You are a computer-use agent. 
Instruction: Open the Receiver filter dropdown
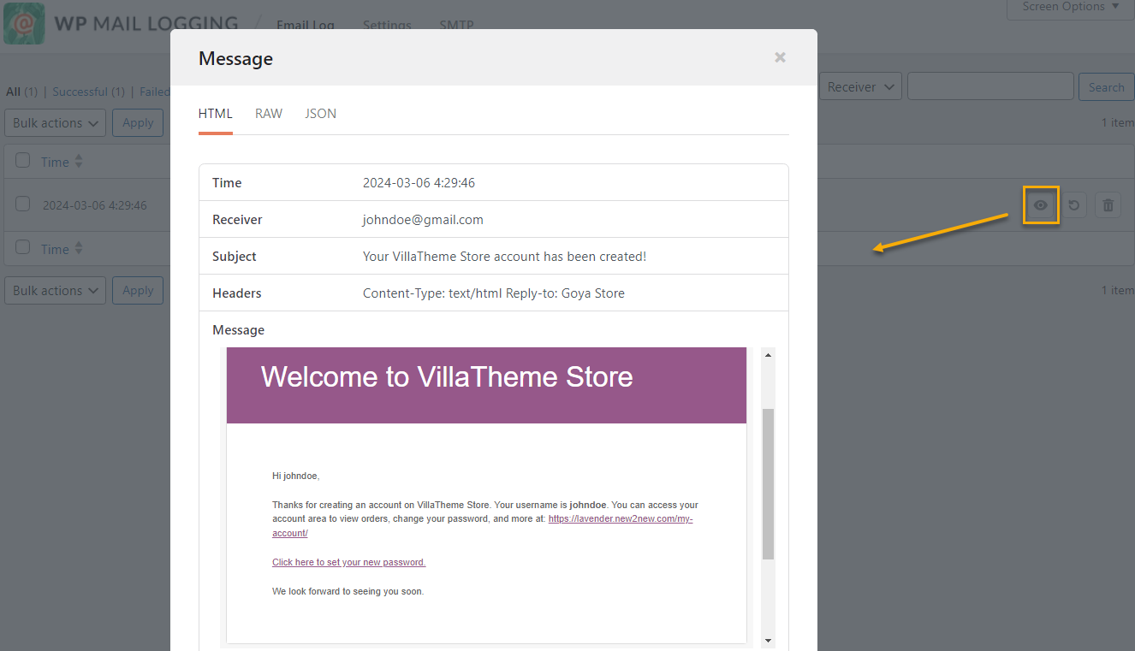(860, 86)
